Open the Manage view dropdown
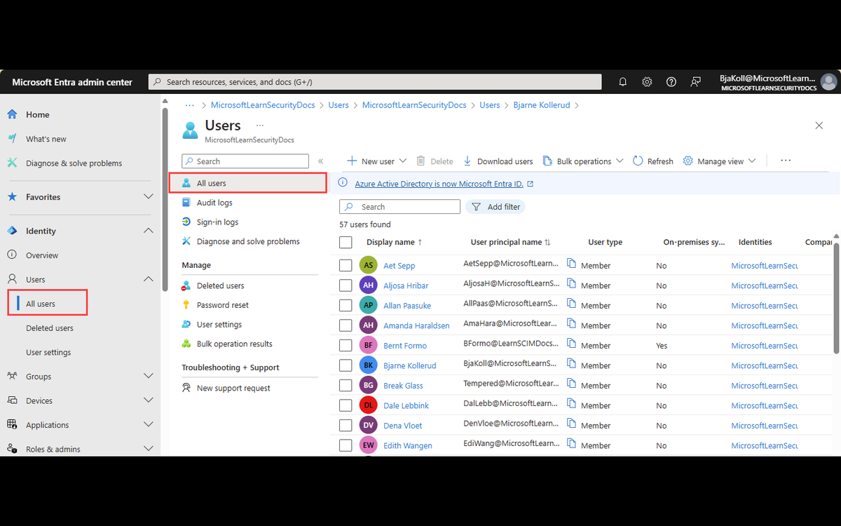Screen dimensions: 841x526 tap(720, 161)
